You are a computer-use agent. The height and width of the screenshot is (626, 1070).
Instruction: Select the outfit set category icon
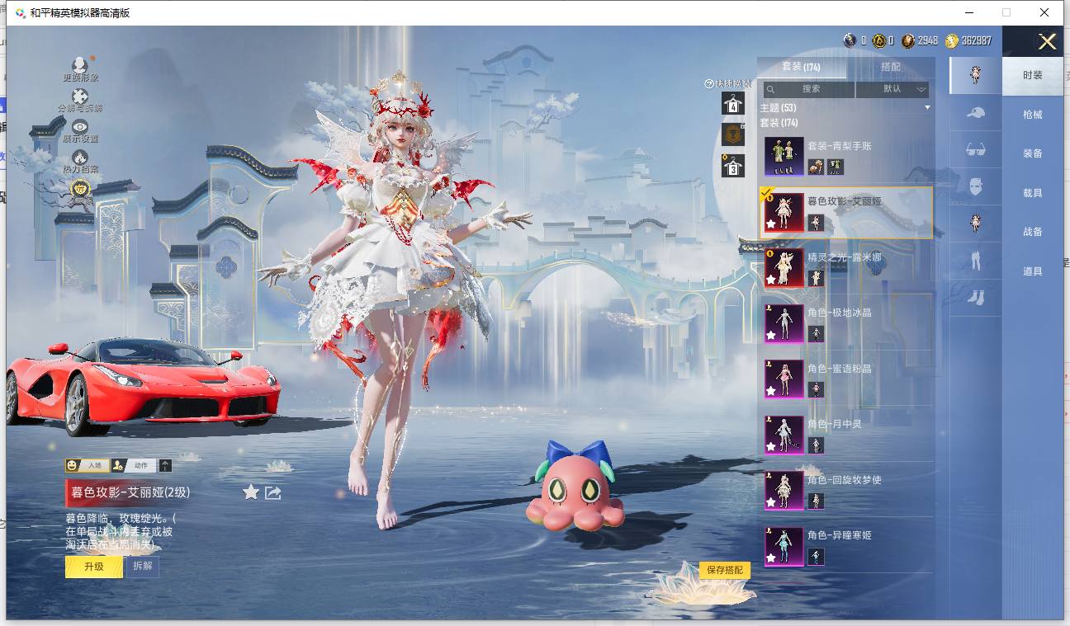[975, 75]
